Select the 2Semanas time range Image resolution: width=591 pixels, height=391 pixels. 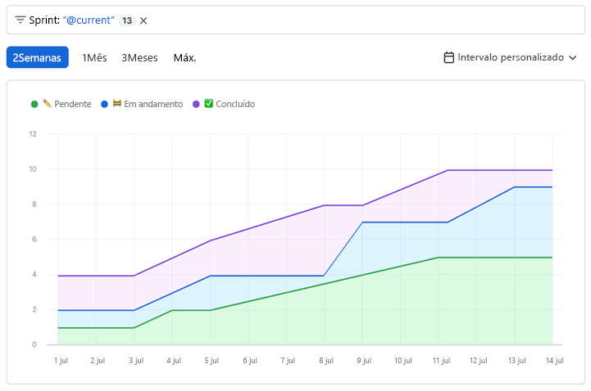click(37, 57)
